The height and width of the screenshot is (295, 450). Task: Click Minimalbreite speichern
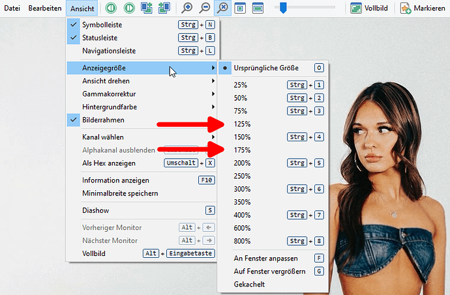tap(142, 193)
